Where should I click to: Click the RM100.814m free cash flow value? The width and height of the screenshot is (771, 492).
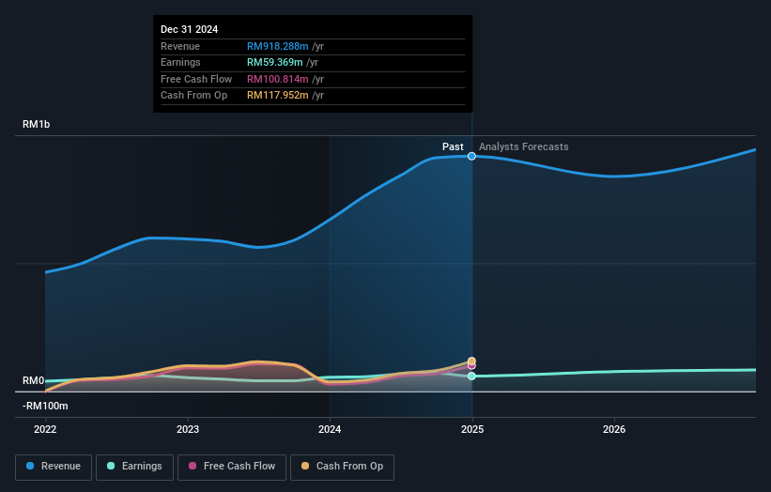point(278,79)
